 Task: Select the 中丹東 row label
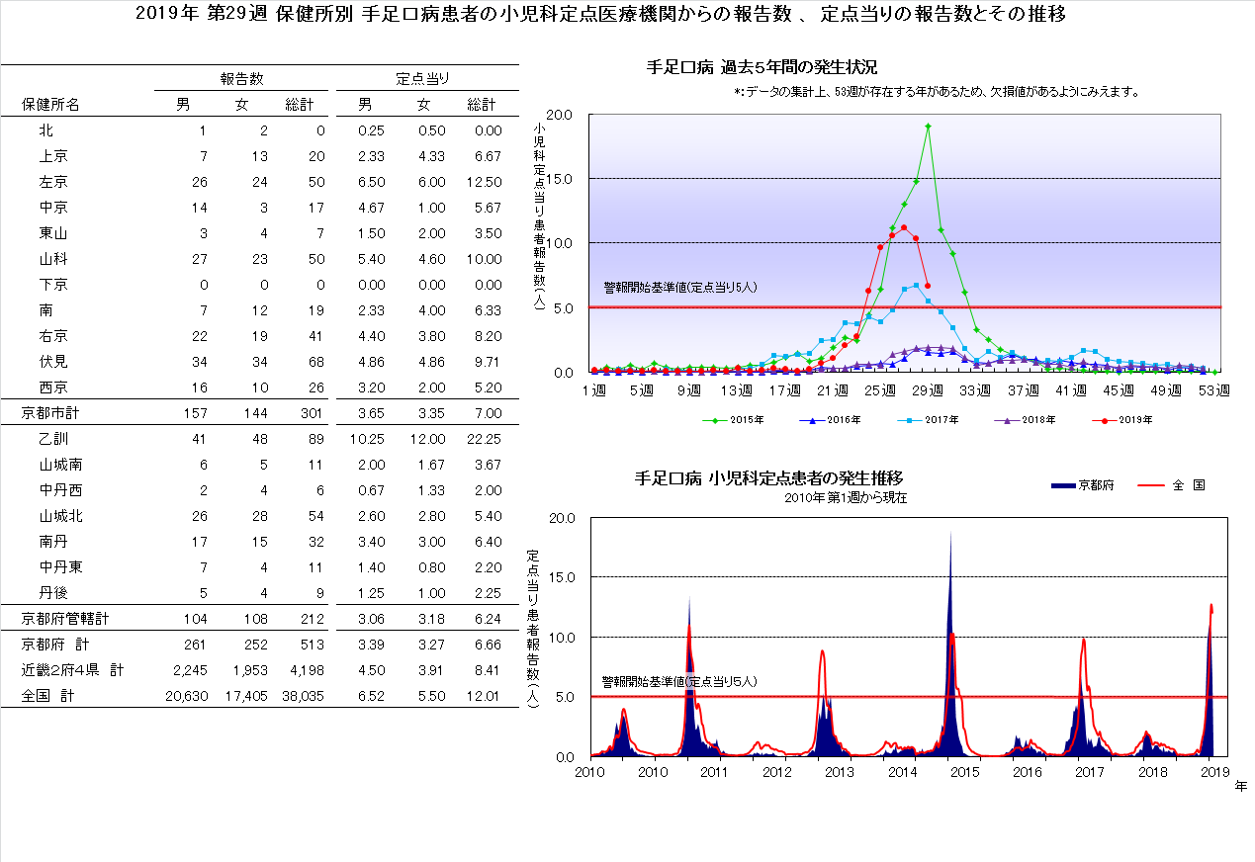(60, 567)
